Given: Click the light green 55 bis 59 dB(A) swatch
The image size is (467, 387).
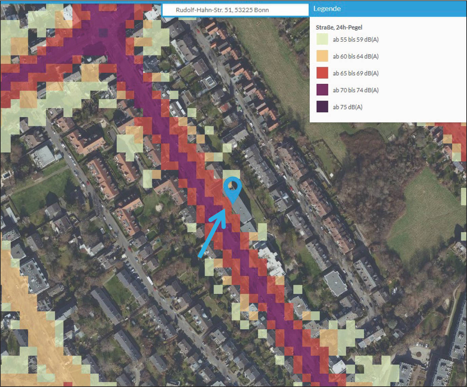Looking at the screenshot, I should pos(322,39).
